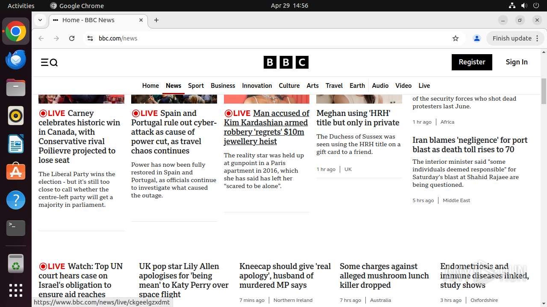This screenshot has height=307, width=547.
Task: Open the clock showing Apr 29 14:56
Action: point(289,6)
